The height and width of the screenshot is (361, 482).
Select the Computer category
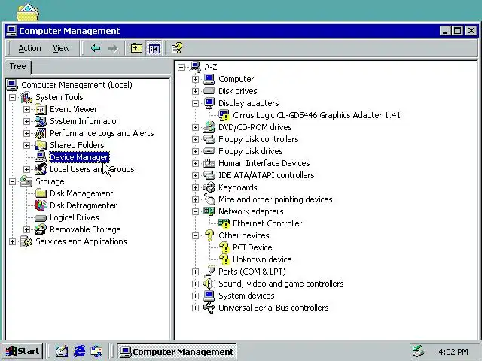point(236,79)
